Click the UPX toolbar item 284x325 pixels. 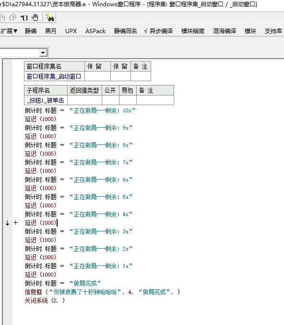click(x=71, y=31)
